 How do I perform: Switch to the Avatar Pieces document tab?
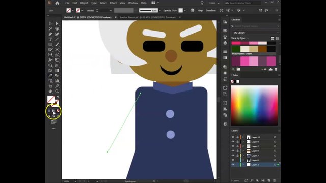(148, 17)
